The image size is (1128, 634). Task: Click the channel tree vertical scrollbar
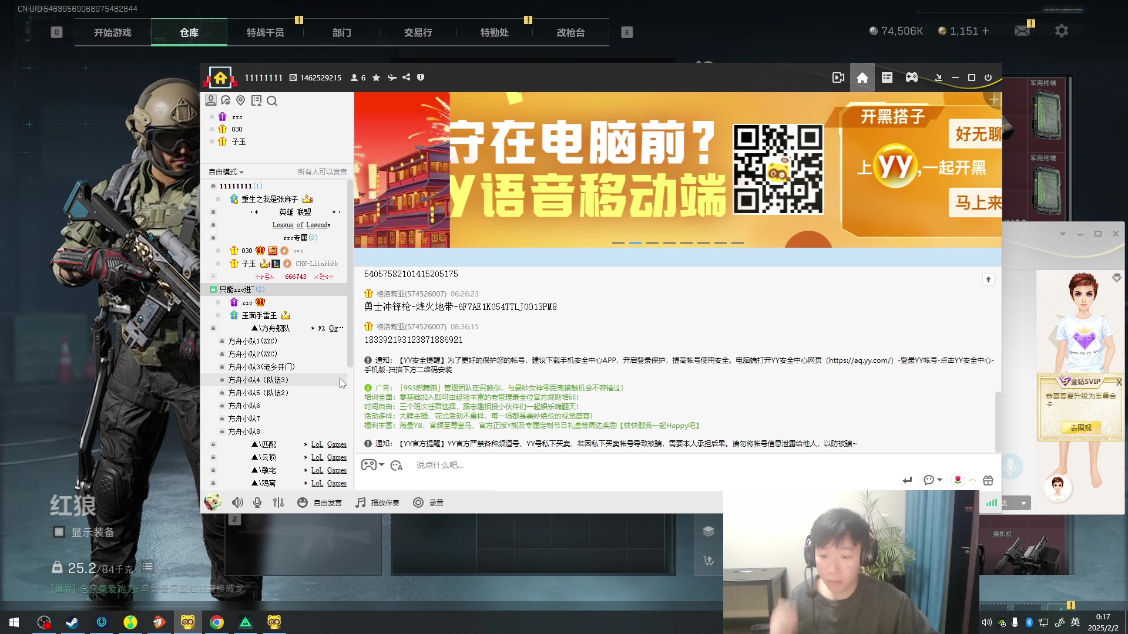coord(350,273)
